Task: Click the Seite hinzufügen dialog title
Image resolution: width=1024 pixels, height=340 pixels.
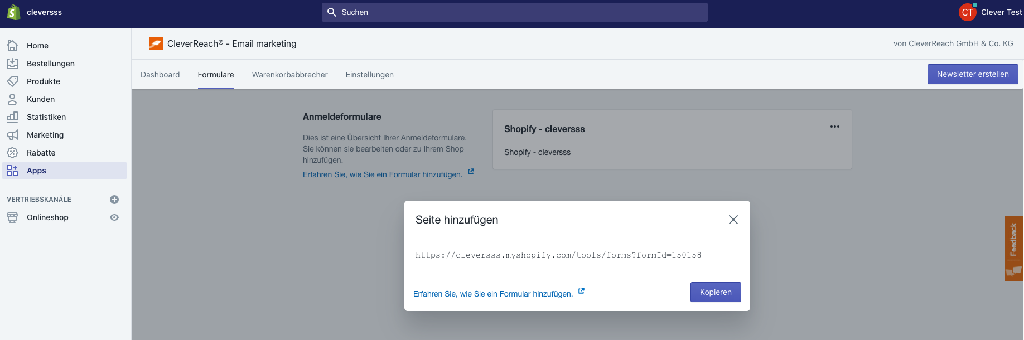Action: [x=457, y=220]
